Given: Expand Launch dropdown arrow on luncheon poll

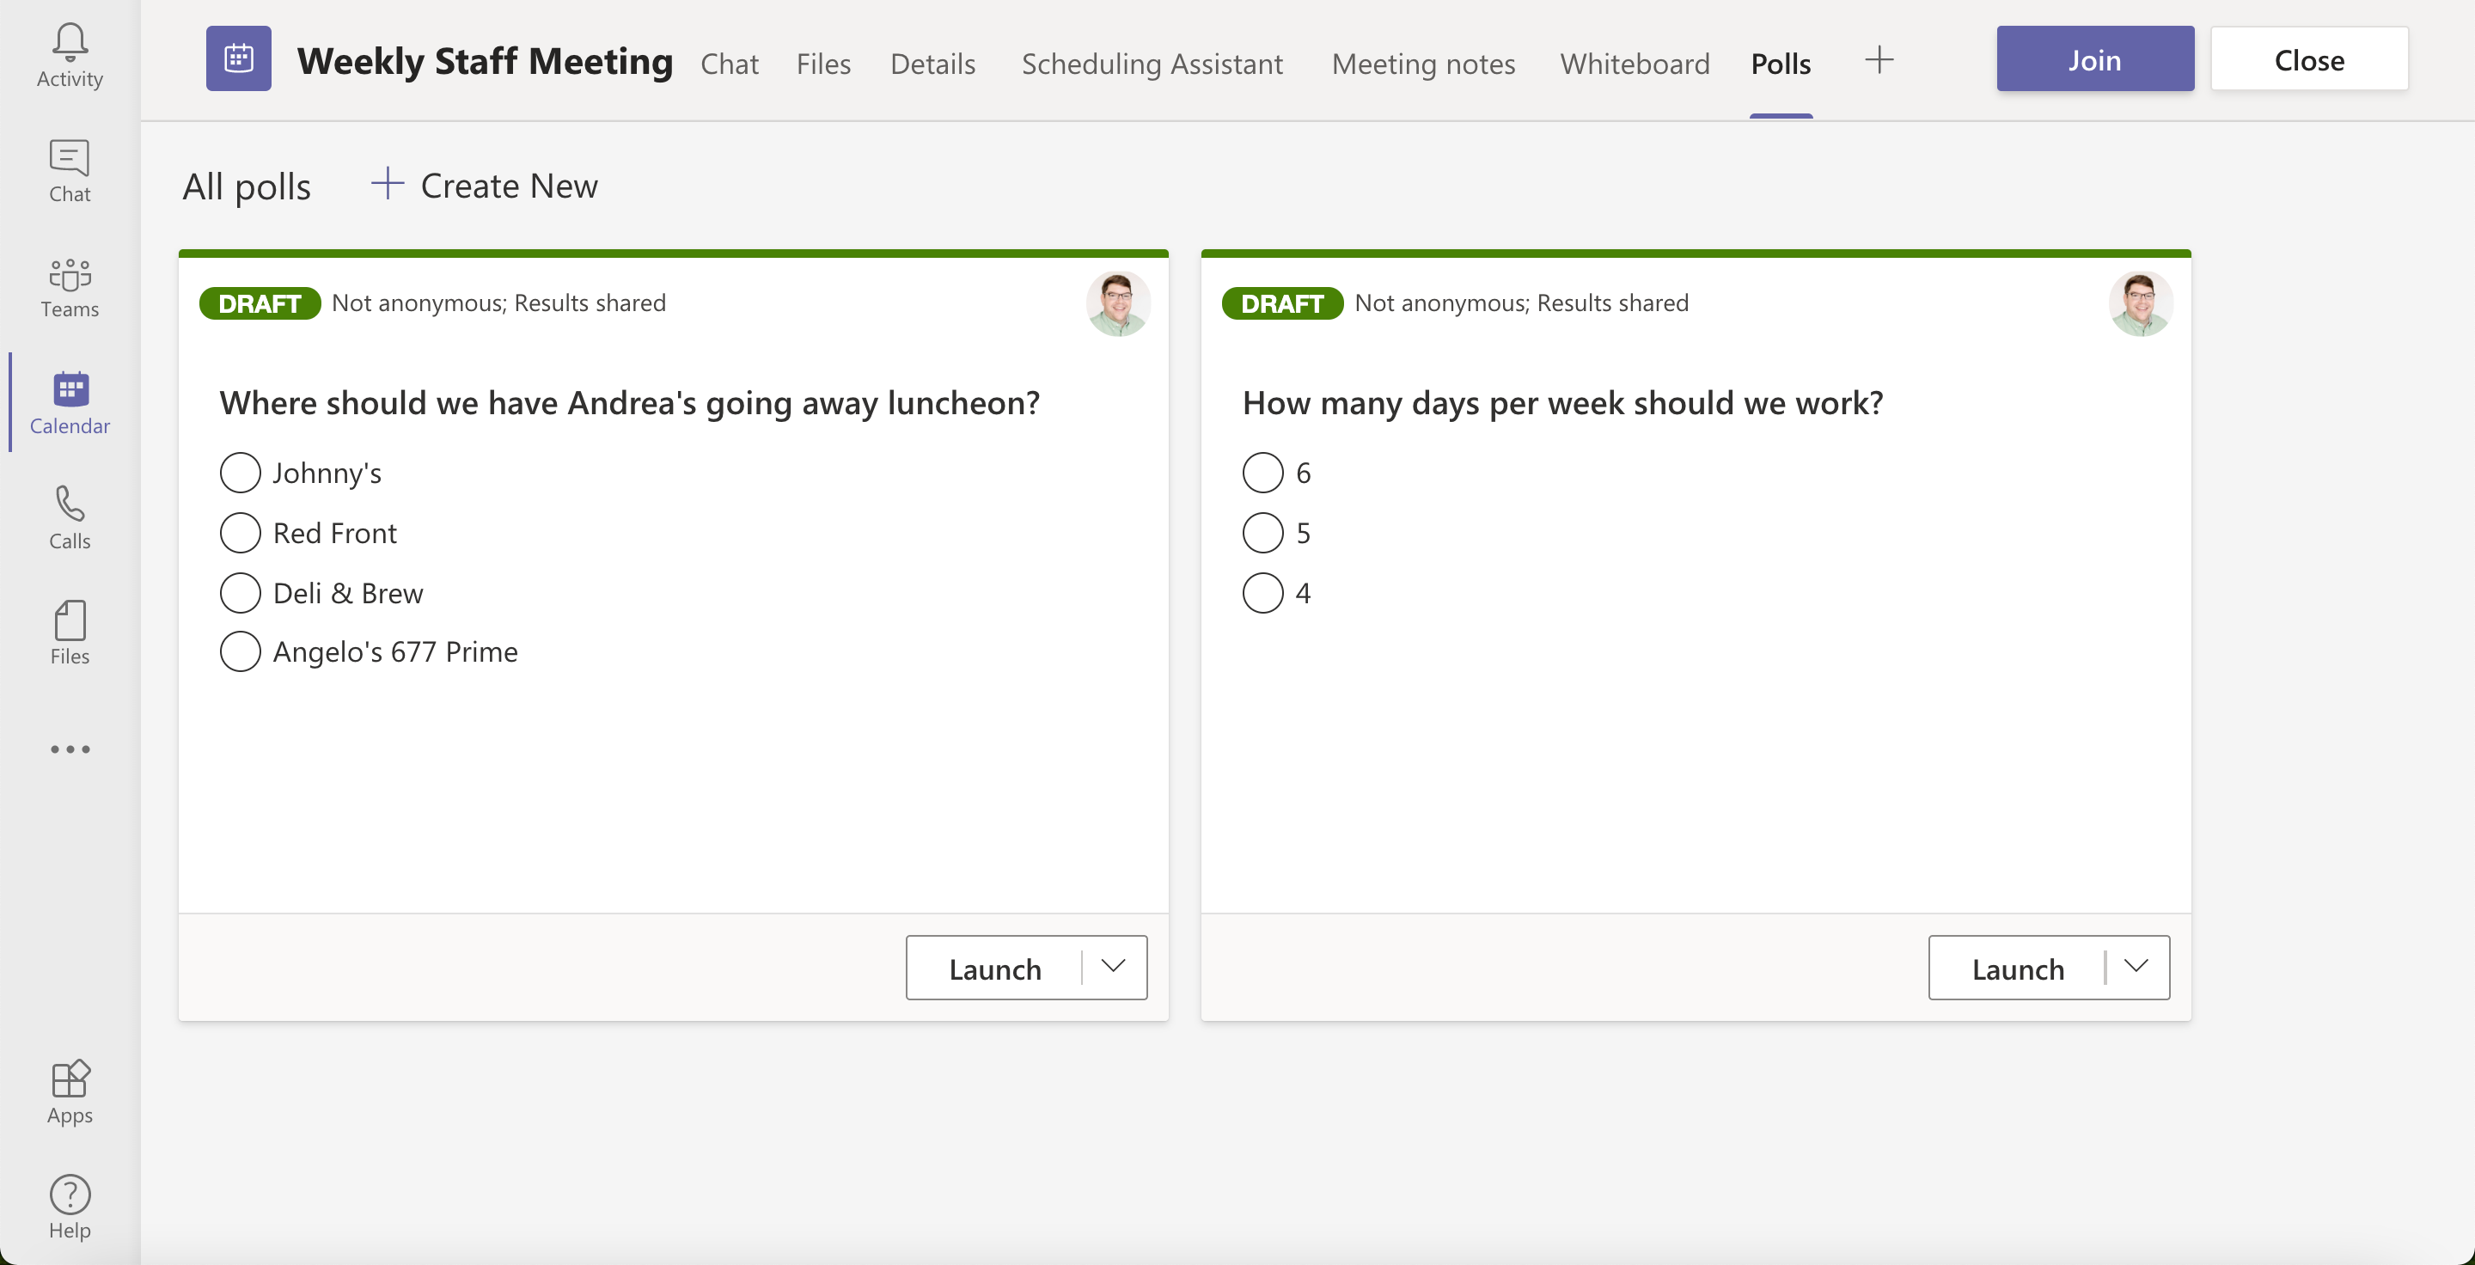Looking at the screenshot, I should (1114, 968).
